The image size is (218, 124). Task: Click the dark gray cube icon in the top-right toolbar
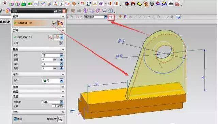coord(152,4)
